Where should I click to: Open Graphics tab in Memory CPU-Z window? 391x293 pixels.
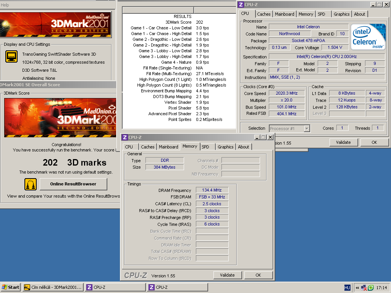[x=225, y=147]
